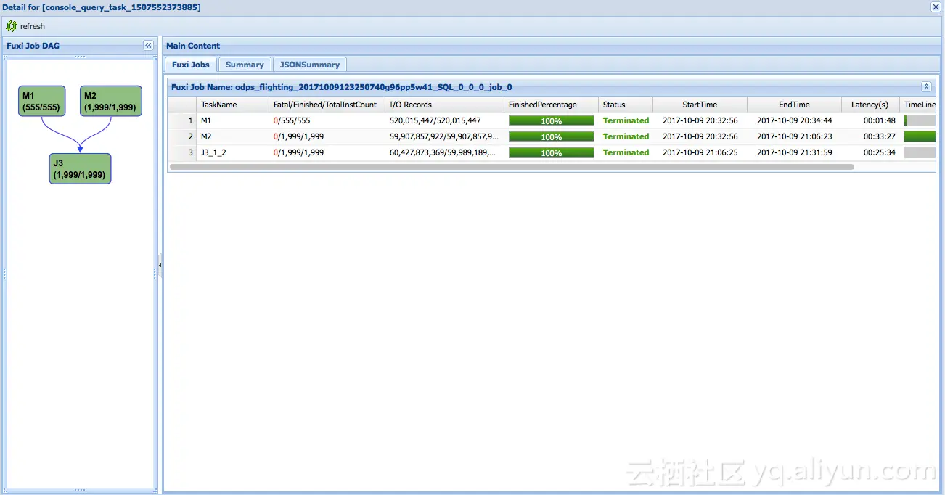Click the TaskName column header
The height and width of the screenshot is (495, 945).
(x=220, y=104)
